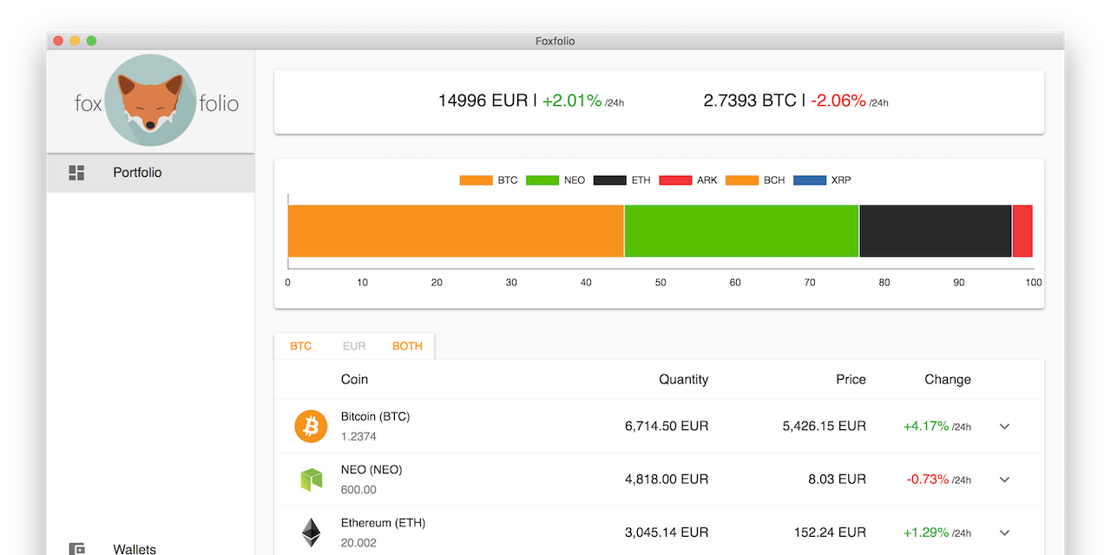
Task: Click the -2.06% daily change
Action: [x=838, y=101]
